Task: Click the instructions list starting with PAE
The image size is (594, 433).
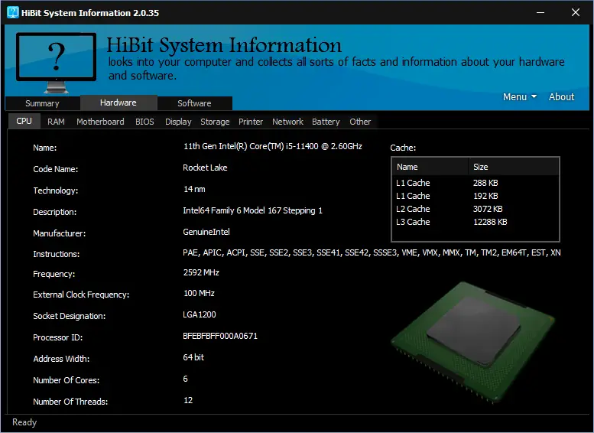Action: [372, 252]
